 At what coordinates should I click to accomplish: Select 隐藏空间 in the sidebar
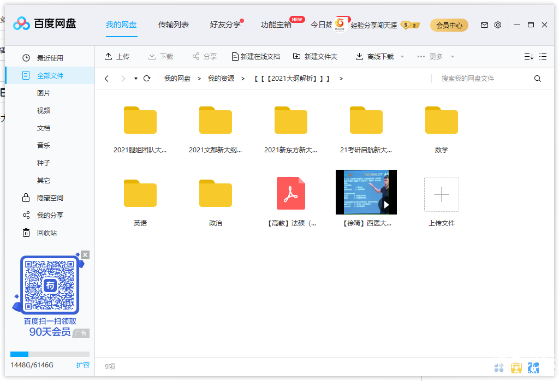(50, 198)
